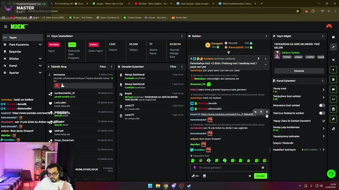Click the trash icon on mayorrd's message

click(x=267, y=112)
